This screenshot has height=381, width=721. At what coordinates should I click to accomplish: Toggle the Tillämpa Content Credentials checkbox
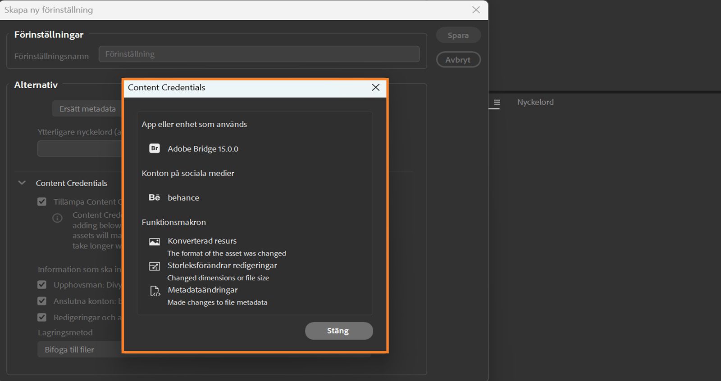point(42,202)
